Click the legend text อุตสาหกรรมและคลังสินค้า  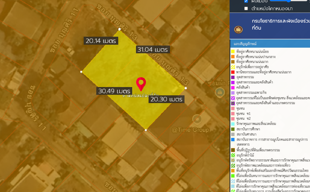coord(255,82)
